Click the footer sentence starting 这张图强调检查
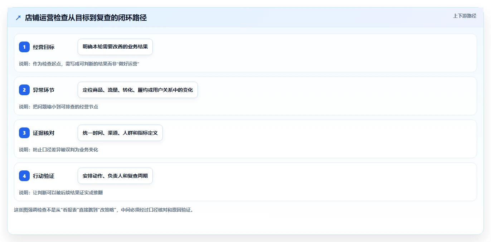 [104, 210]
